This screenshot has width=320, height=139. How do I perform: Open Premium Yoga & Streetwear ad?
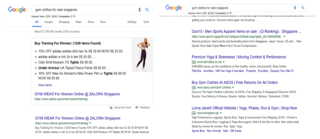(239, 57)
